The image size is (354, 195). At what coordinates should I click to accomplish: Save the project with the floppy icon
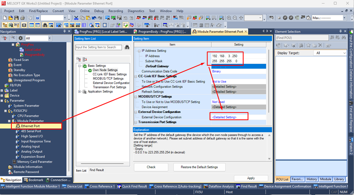pyautogui.click(x=16, y=18)
